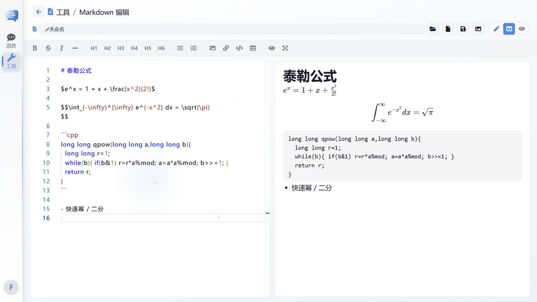Click the document icon beside filename field

click(x=34, y=29)
